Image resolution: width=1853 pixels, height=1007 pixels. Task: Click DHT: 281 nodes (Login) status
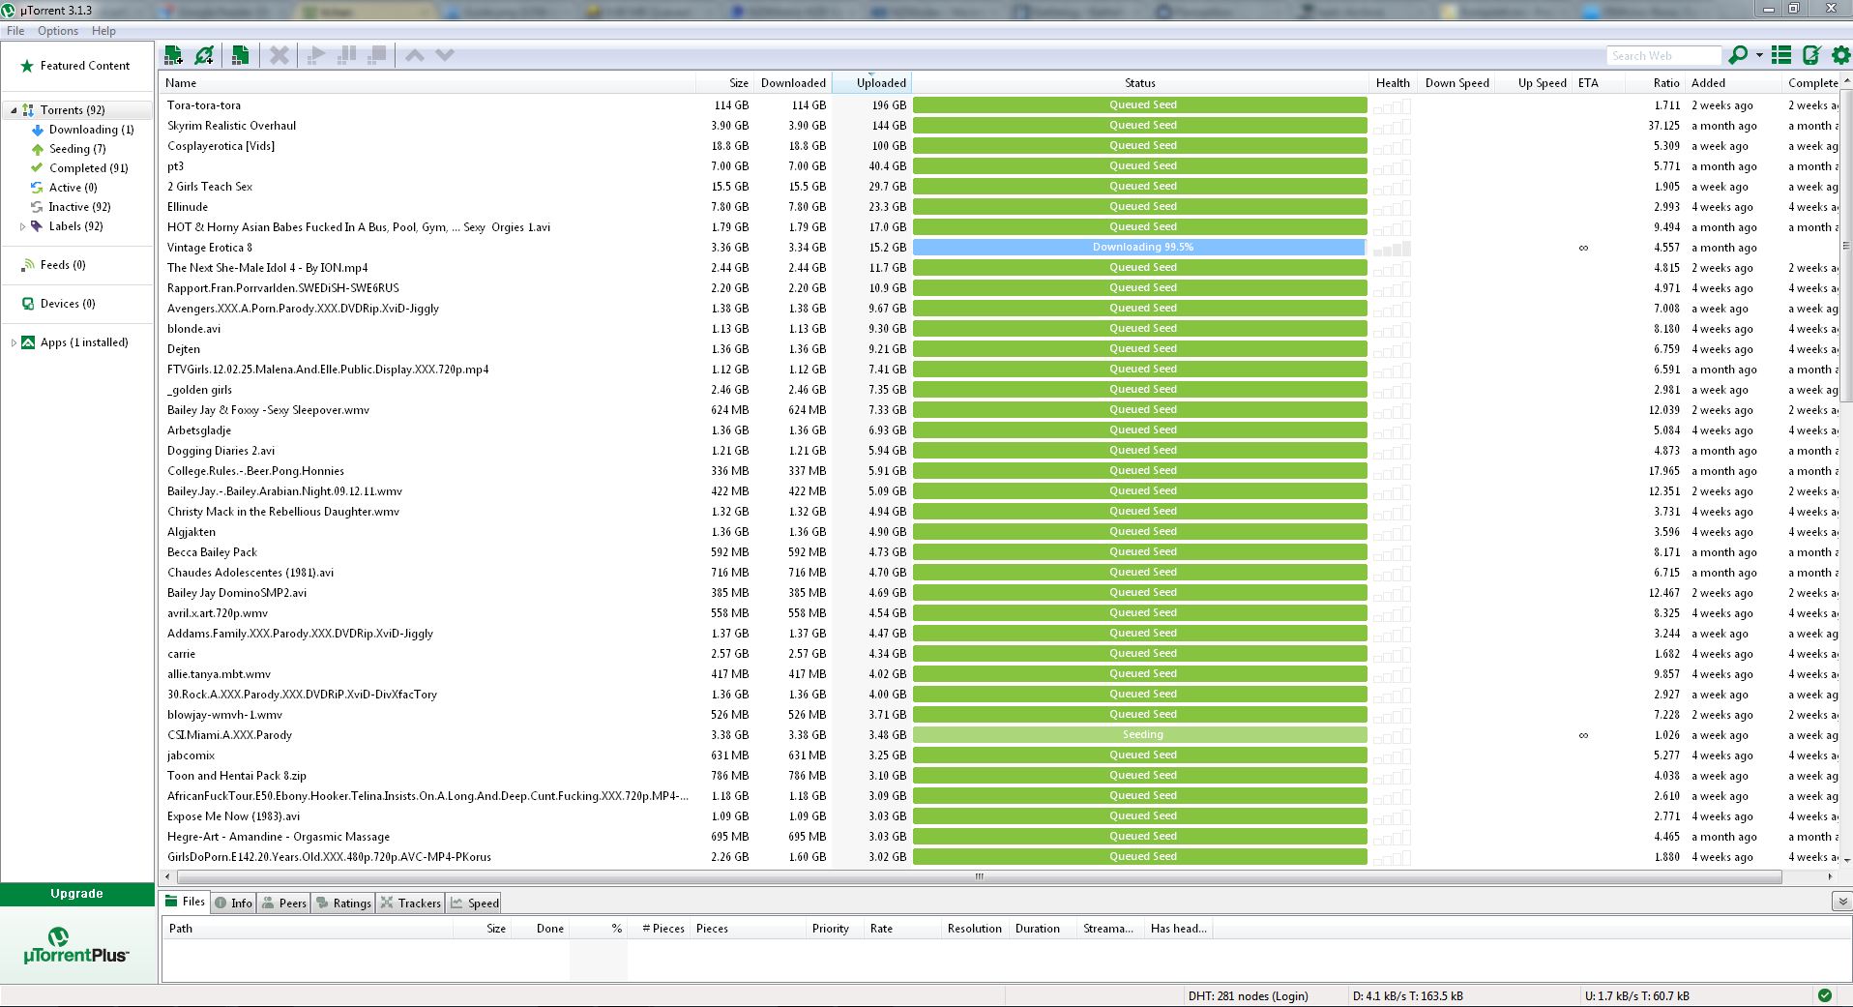[x=1248, y=995]
